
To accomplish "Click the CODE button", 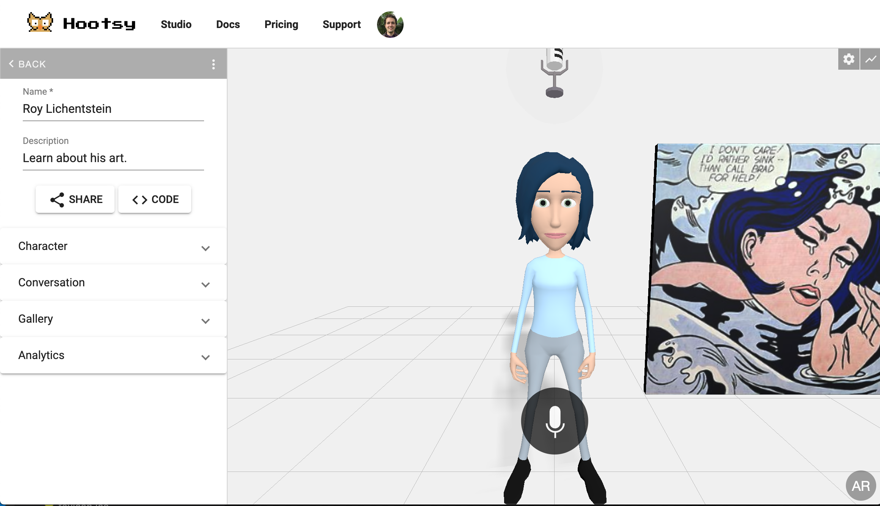I will tap(154, 199).
